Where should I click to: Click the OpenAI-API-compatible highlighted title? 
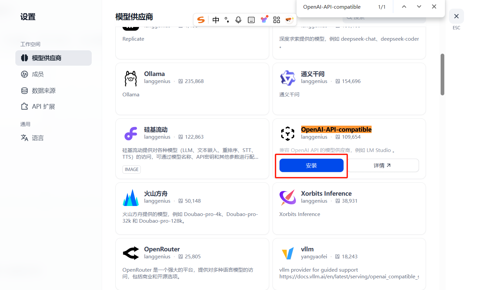point(336,129)
